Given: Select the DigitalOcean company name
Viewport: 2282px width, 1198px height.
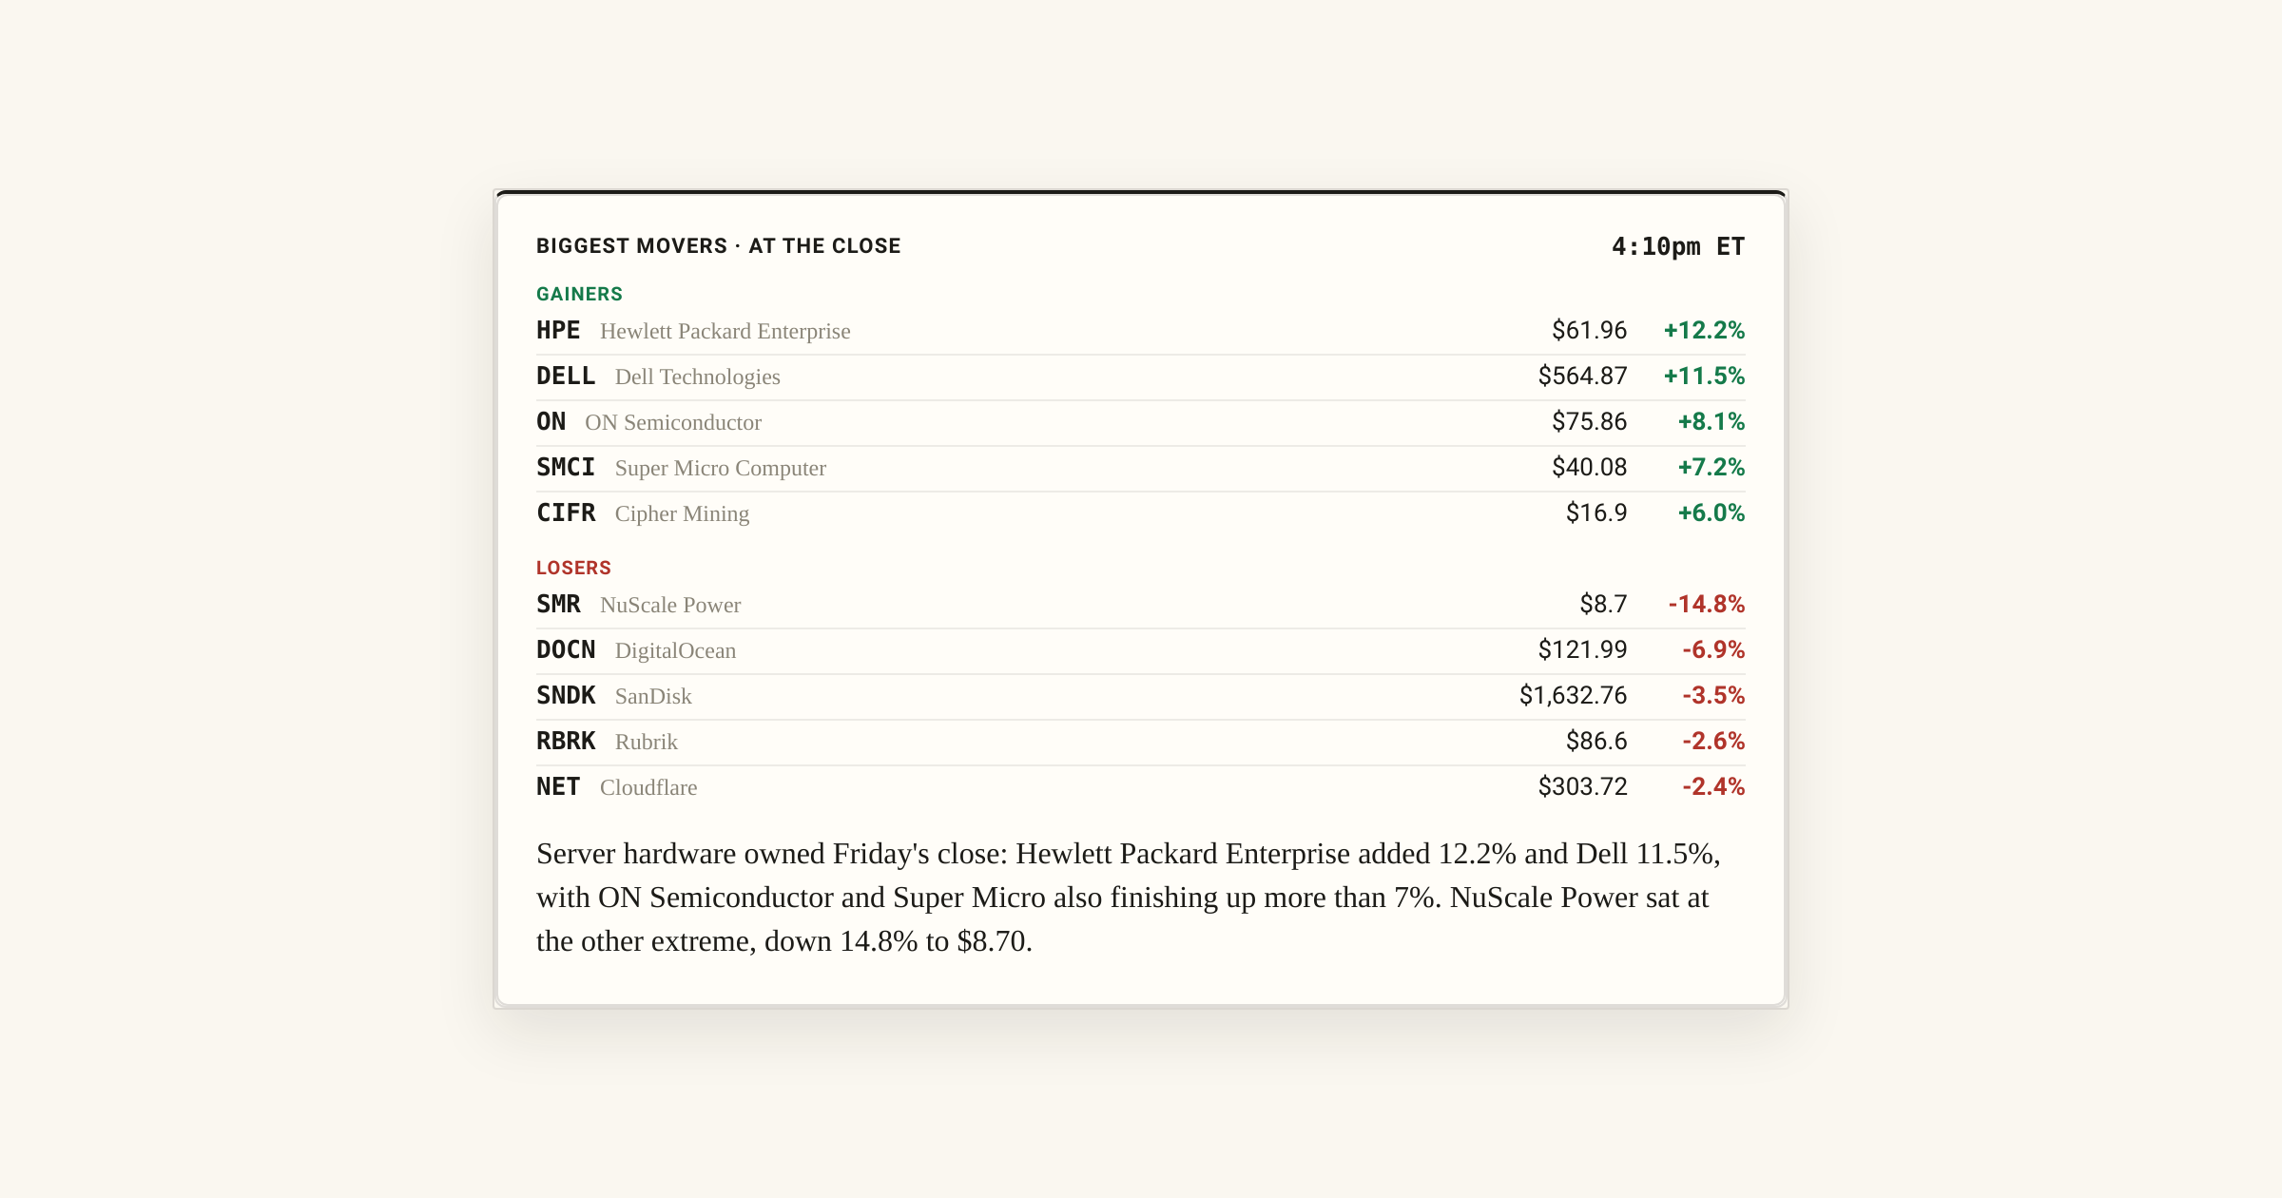Looking at the screenshot, I should (675, 650).
